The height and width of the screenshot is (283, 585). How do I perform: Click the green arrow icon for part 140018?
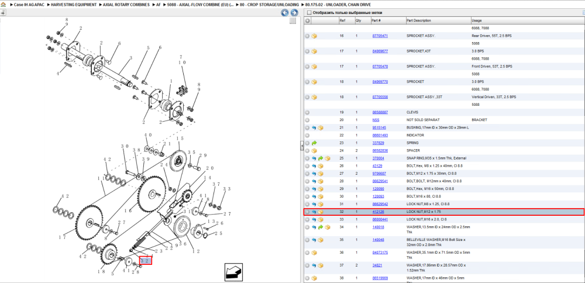click(321, 227)
